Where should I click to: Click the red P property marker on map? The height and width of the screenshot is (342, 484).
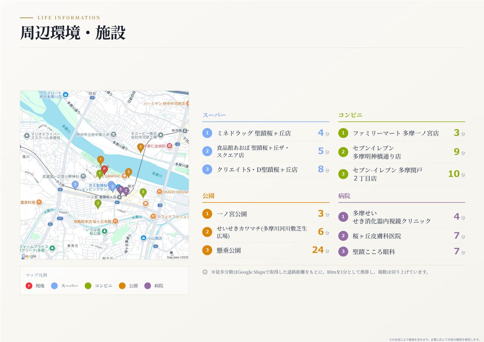104,169
